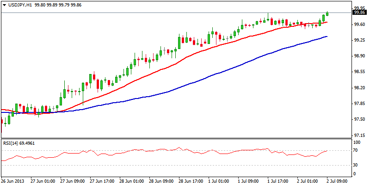The image size is (370, 185).
Task: Click the right end of the blue moving average
Action: [x=327, y=37]
